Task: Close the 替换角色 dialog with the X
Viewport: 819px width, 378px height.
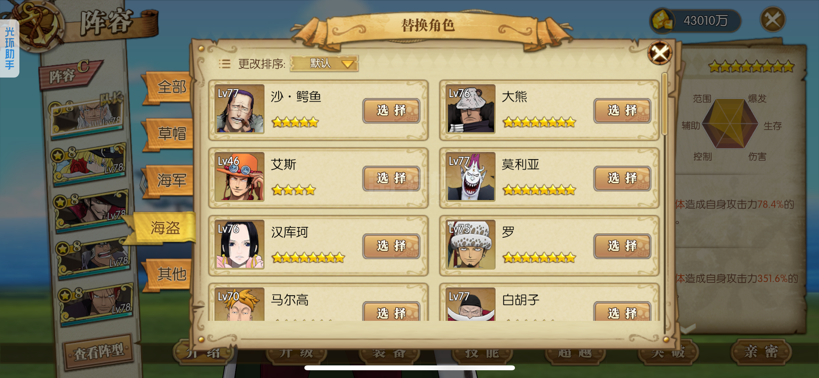Action: (x=660, y=53)
